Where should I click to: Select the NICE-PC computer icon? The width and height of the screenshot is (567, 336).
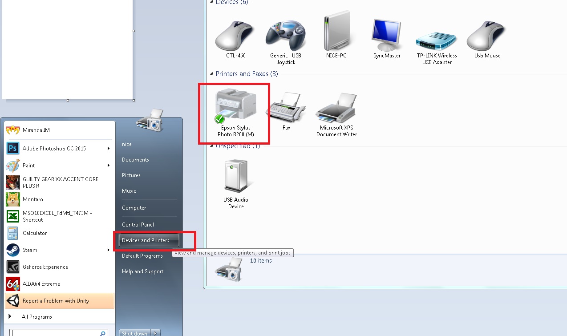336,36
